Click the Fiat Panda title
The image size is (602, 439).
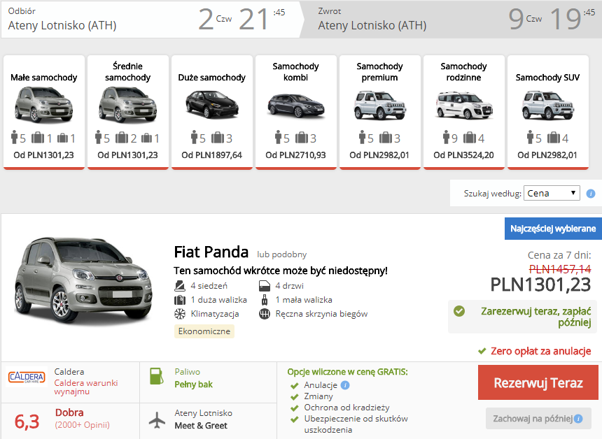211,252
